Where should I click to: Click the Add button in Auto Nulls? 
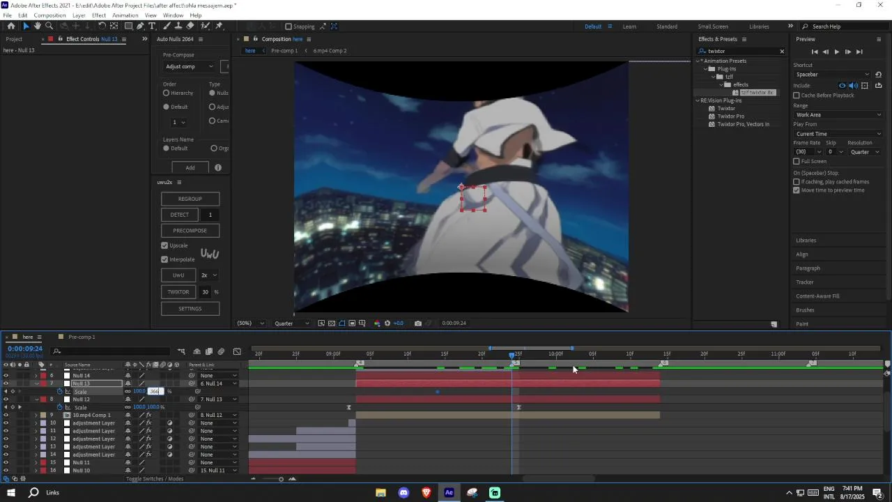190,167
